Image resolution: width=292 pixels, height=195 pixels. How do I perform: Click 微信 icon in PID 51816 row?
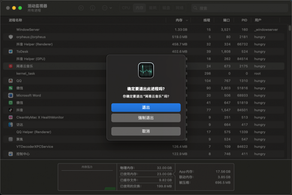[11, 88]
